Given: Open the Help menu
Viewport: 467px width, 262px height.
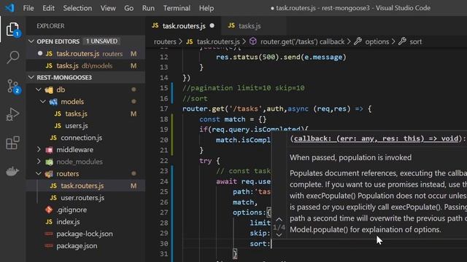Looking at the screenshot, I should tap(207, 8).
